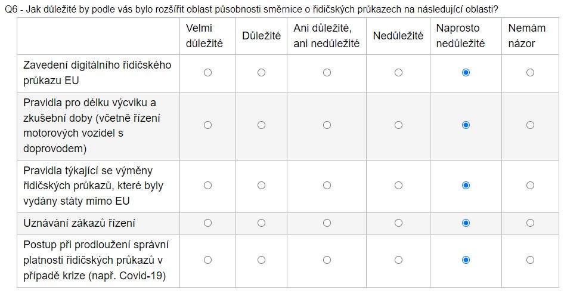Mark 'Nemám názor' for Uznávání zákazů řízení
Viewport: 564px width, 293px height.
[x=530, y=223]
